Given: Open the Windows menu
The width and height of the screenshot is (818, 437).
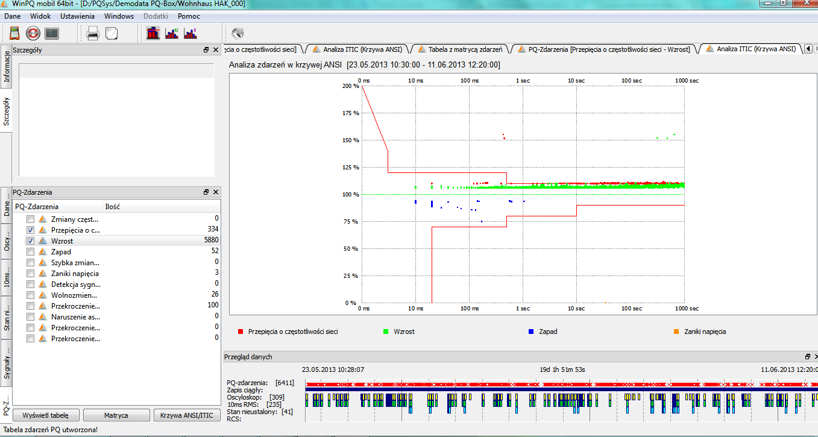Looking at the screenshot, I should (x=119, y=16).
